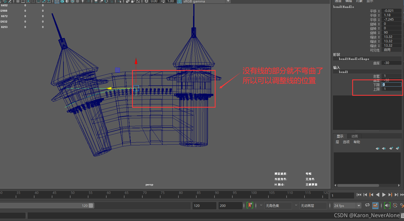Switch to the 动画 layer tab
This screenshot has width=404, height=221.
(x=355, y=136)
